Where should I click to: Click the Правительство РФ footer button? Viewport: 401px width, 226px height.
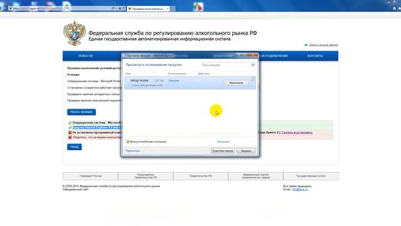pos(200,176)
